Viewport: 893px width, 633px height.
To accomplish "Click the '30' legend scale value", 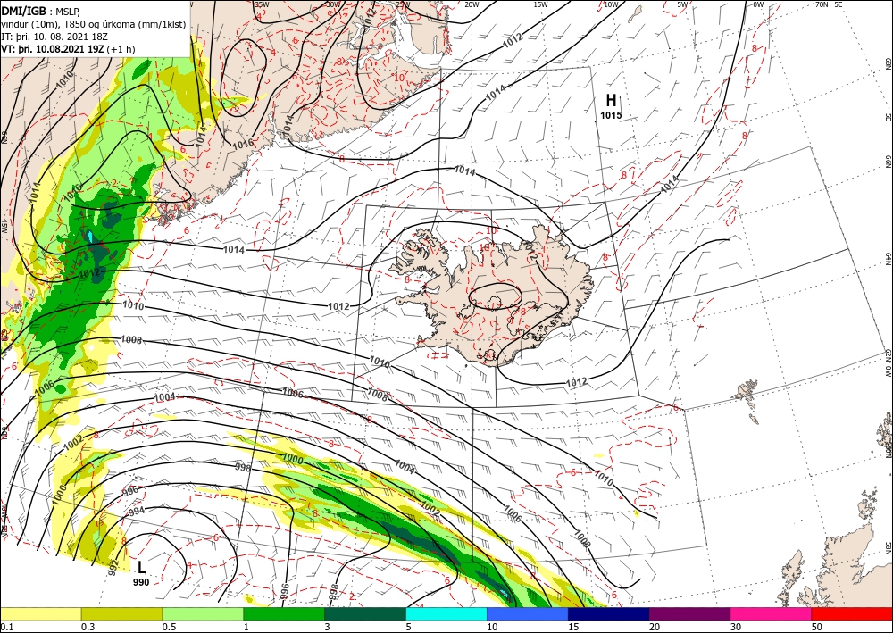I will tap(737, 627).
